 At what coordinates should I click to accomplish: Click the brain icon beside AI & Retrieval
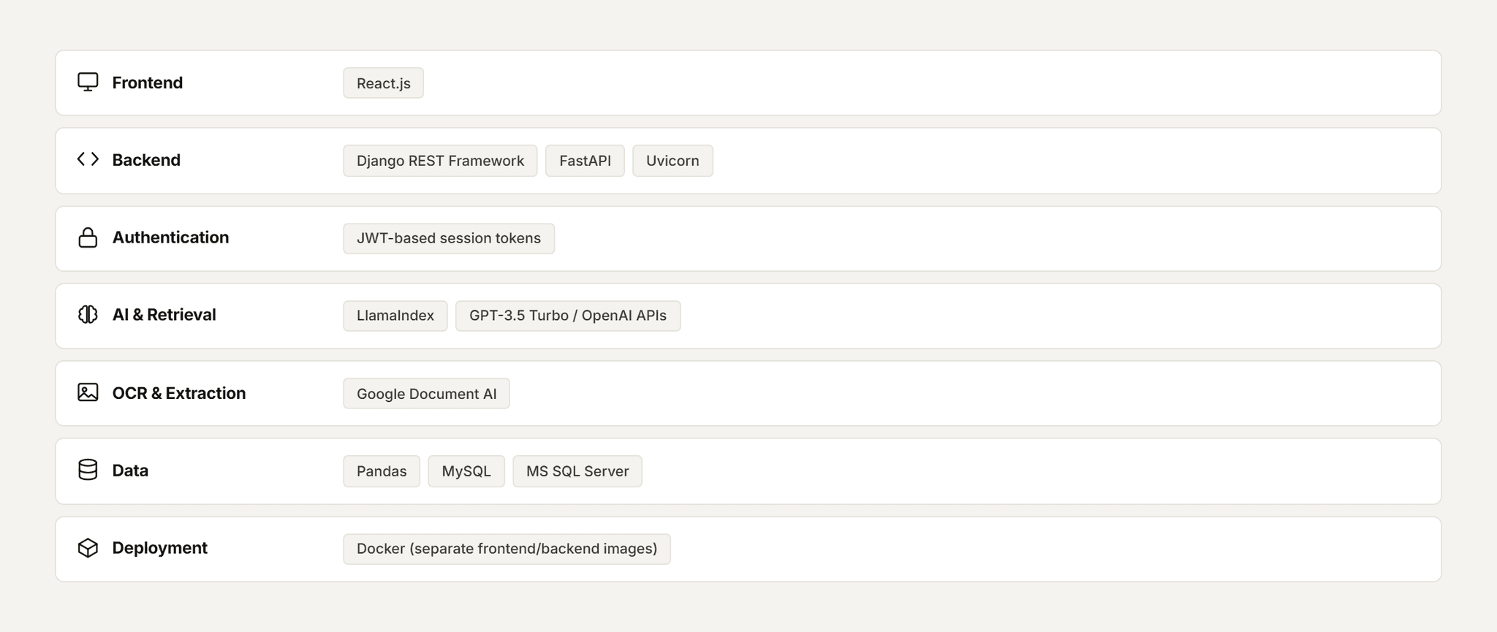click(x=88, y=314)
